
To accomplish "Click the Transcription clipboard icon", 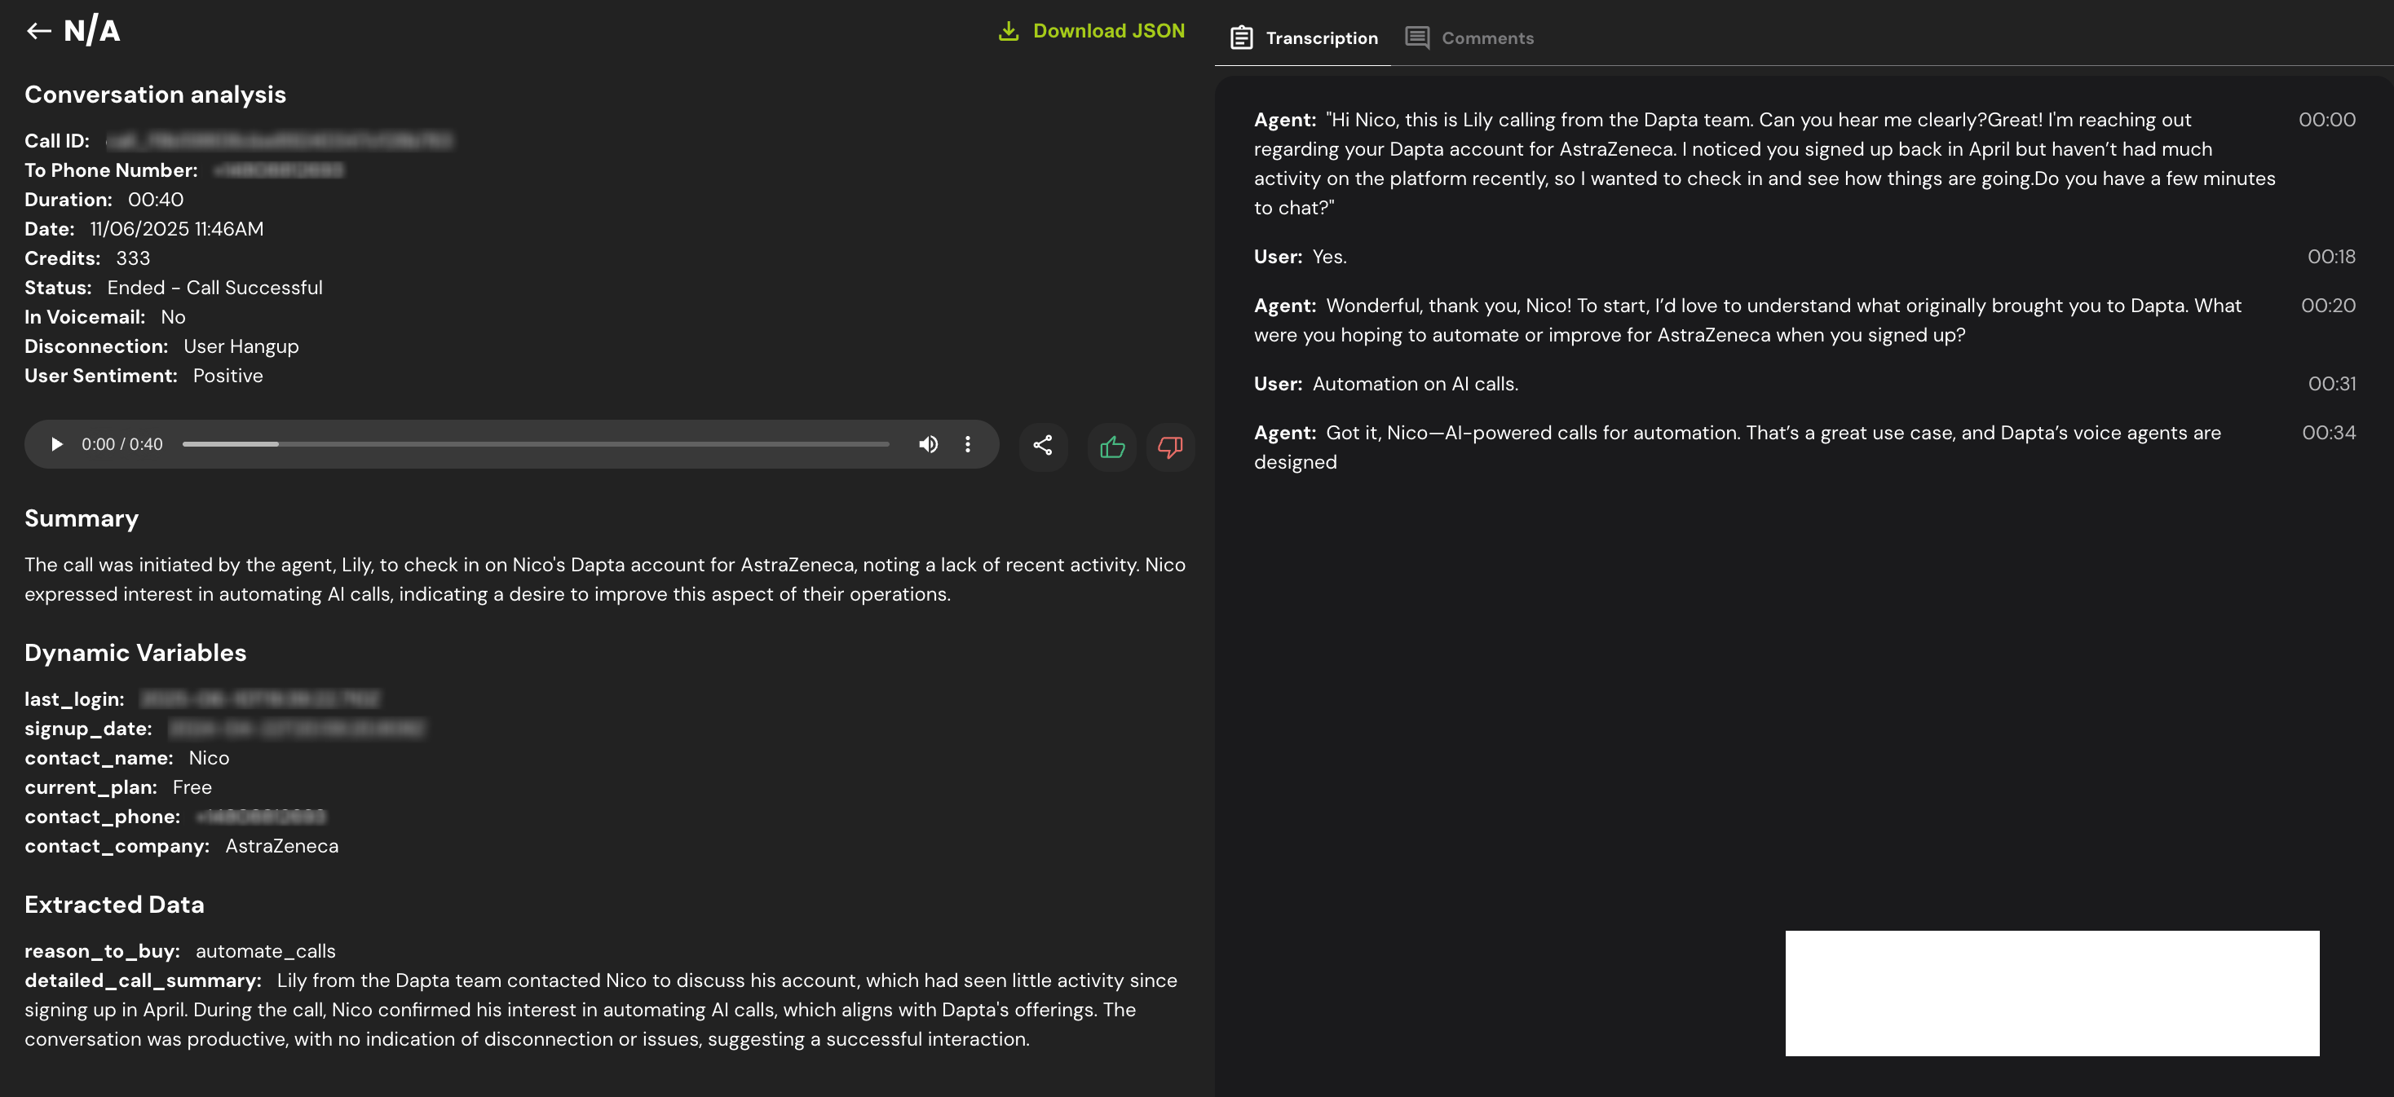I will tap(1242, 38).
